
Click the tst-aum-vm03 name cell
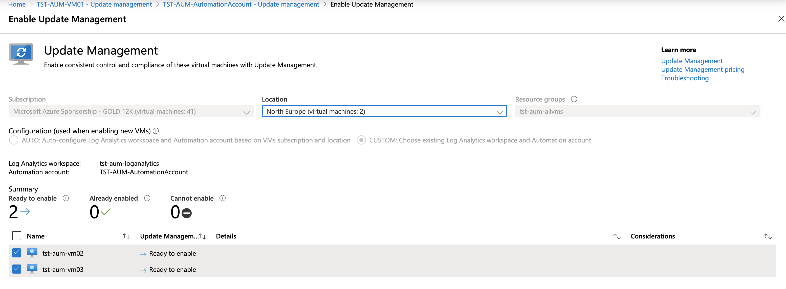63,270
